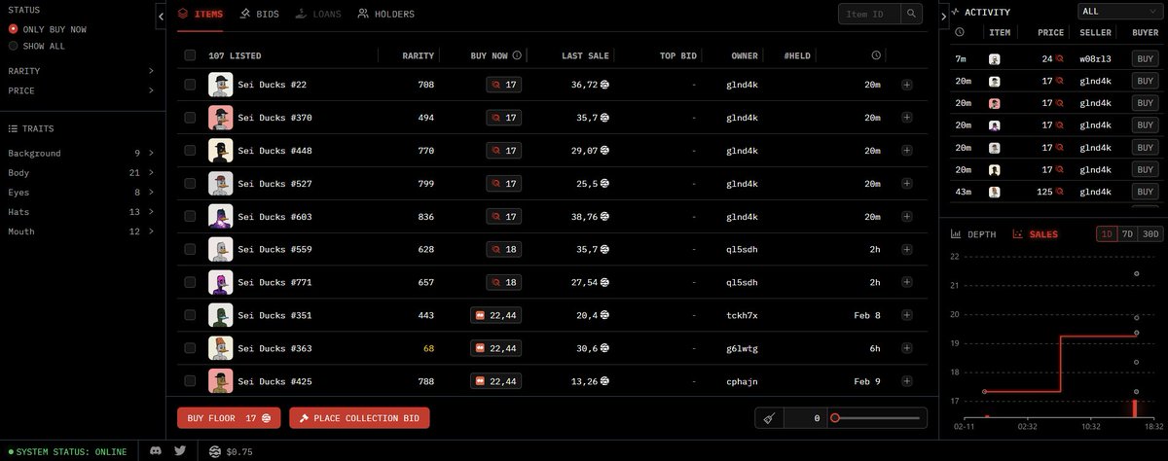This screenshot has width=1168, height=461.
Task: Click BUY in the 7m activity row
Action: tap(1146, 58)
